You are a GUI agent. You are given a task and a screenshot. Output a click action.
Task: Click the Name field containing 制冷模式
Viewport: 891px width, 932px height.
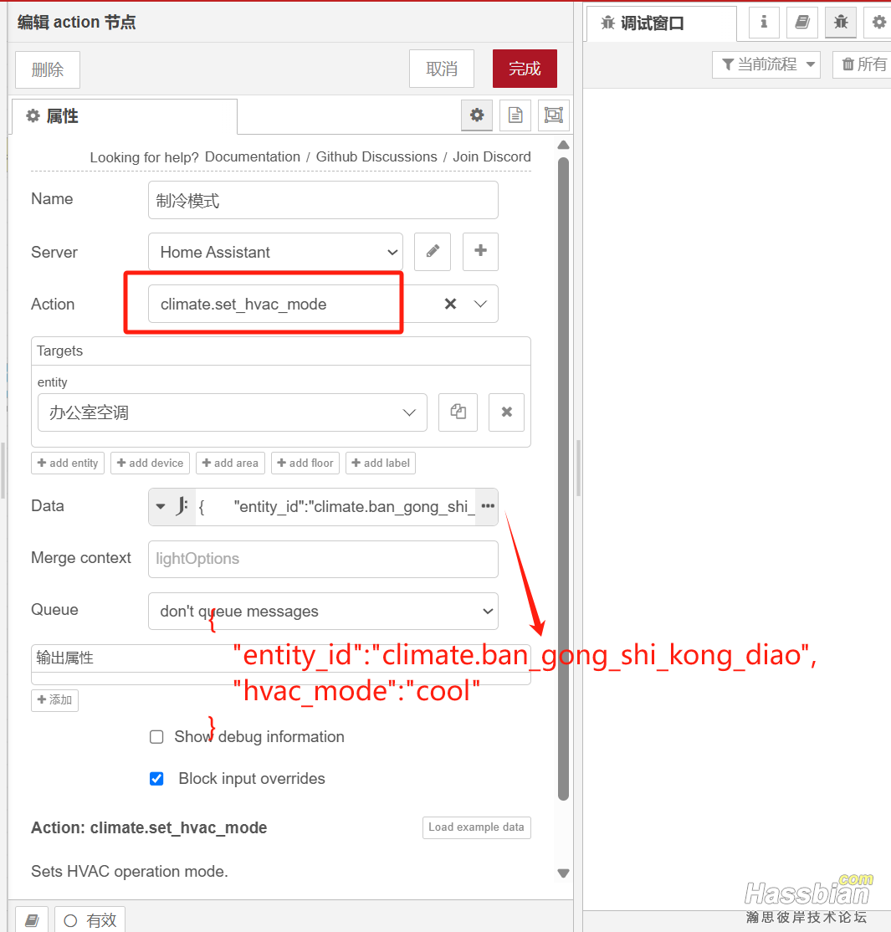[322, 200]
